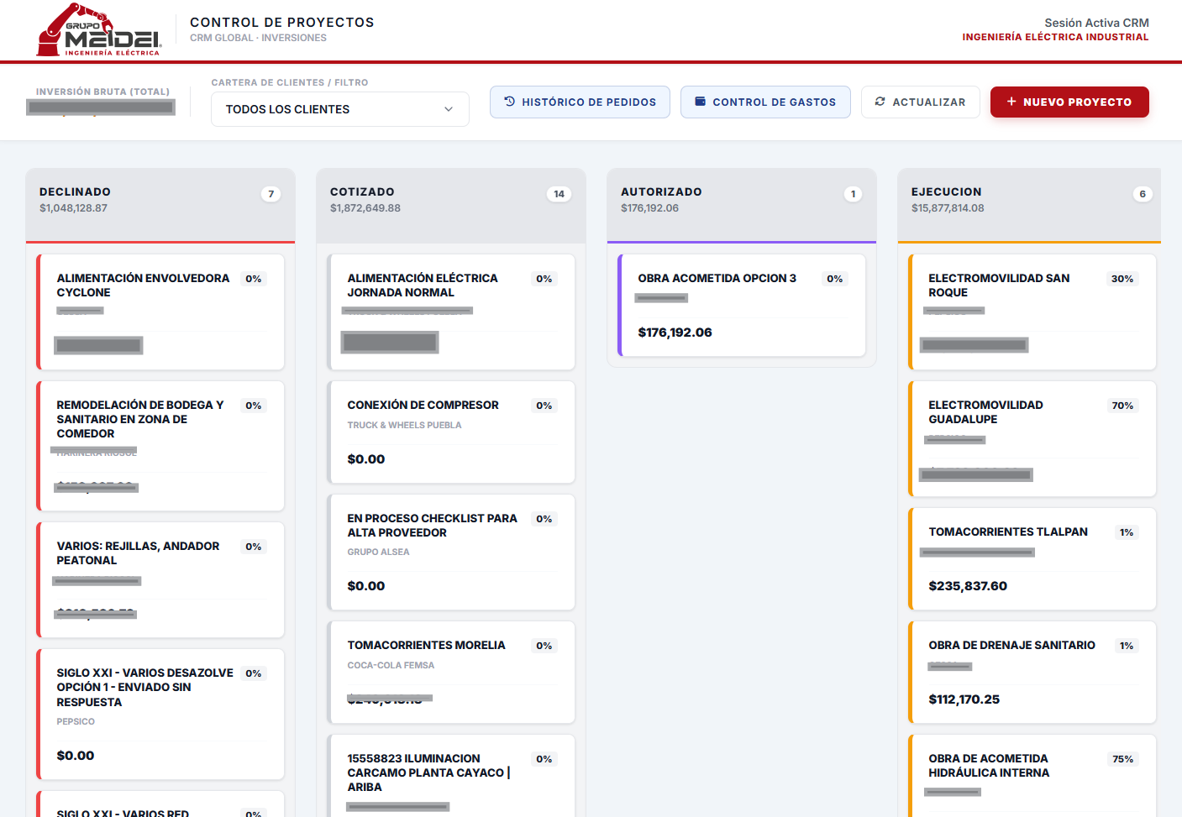
Task: Open En Proceso Checklist para Alta Proveedor card
Action: tap(450, 552)
